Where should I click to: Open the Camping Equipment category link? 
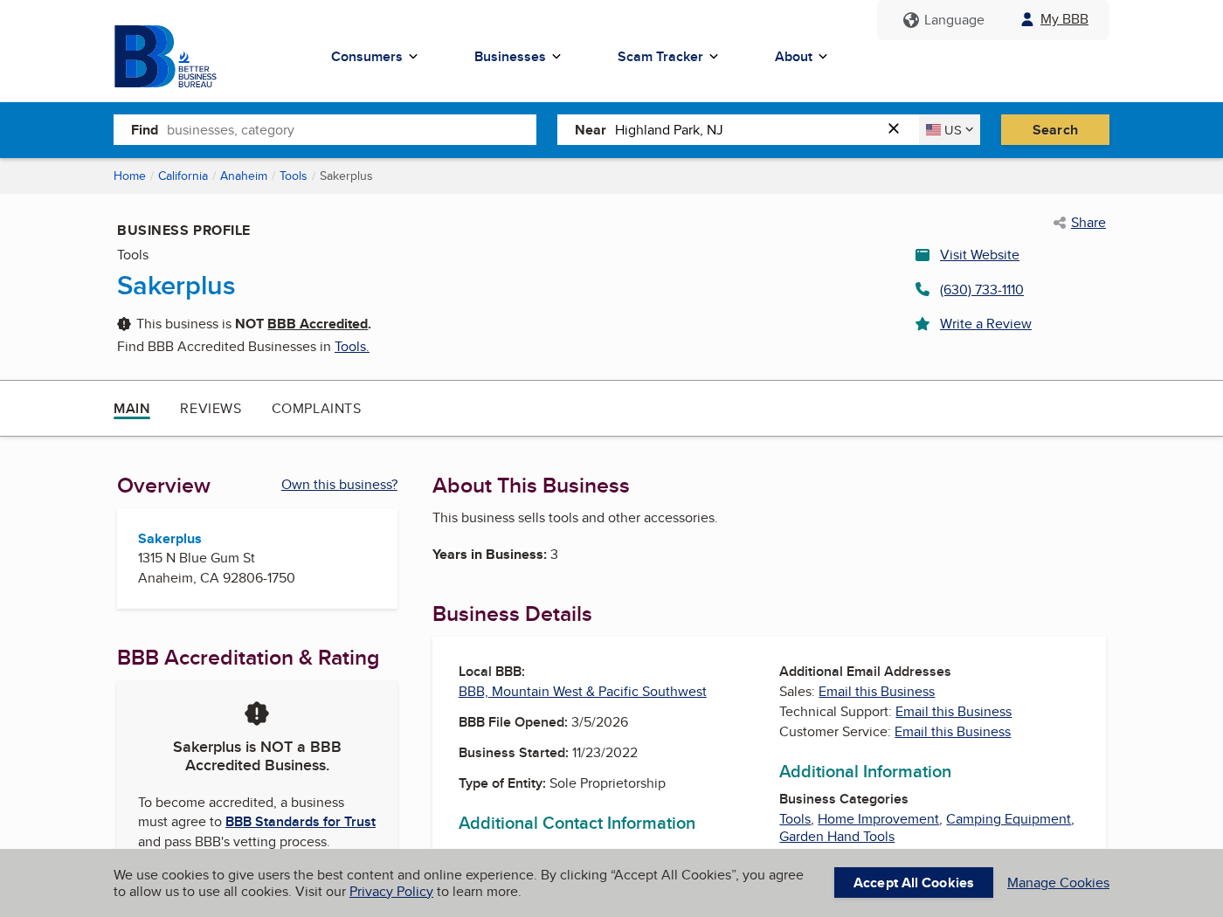[x=1008, y=819]
